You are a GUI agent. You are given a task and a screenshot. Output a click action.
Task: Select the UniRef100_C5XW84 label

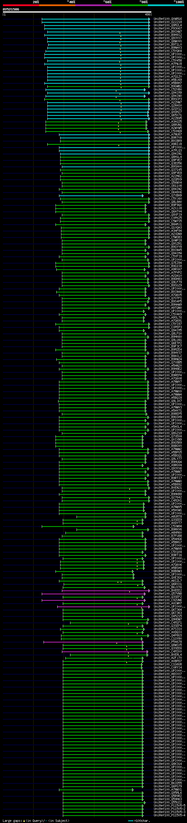168,526
